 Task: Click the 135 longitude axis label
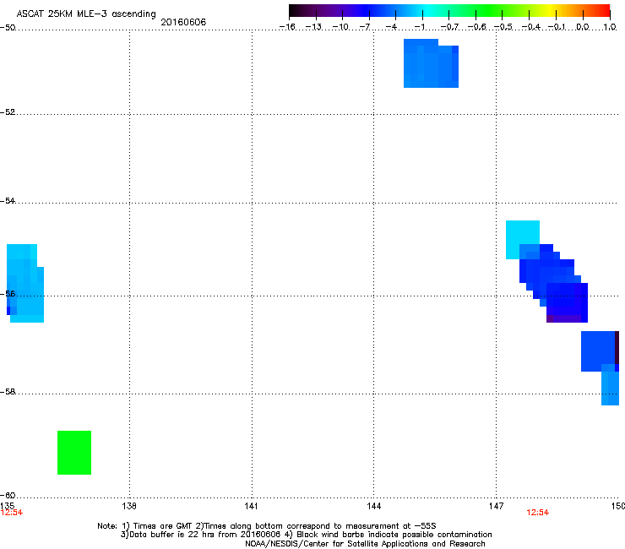(7, 506)
